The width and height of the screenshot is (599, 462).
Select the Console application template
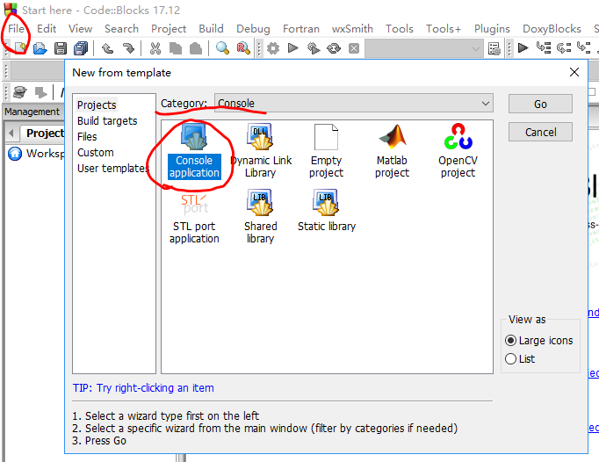[x=194, y=150]
